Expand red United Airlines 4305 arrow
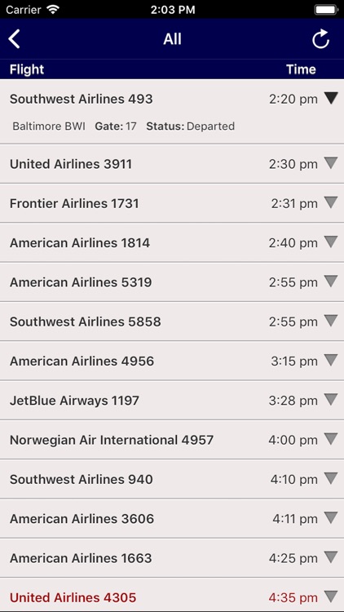The image size is (344, 612). pyautogui.click(x=331, y=596)
